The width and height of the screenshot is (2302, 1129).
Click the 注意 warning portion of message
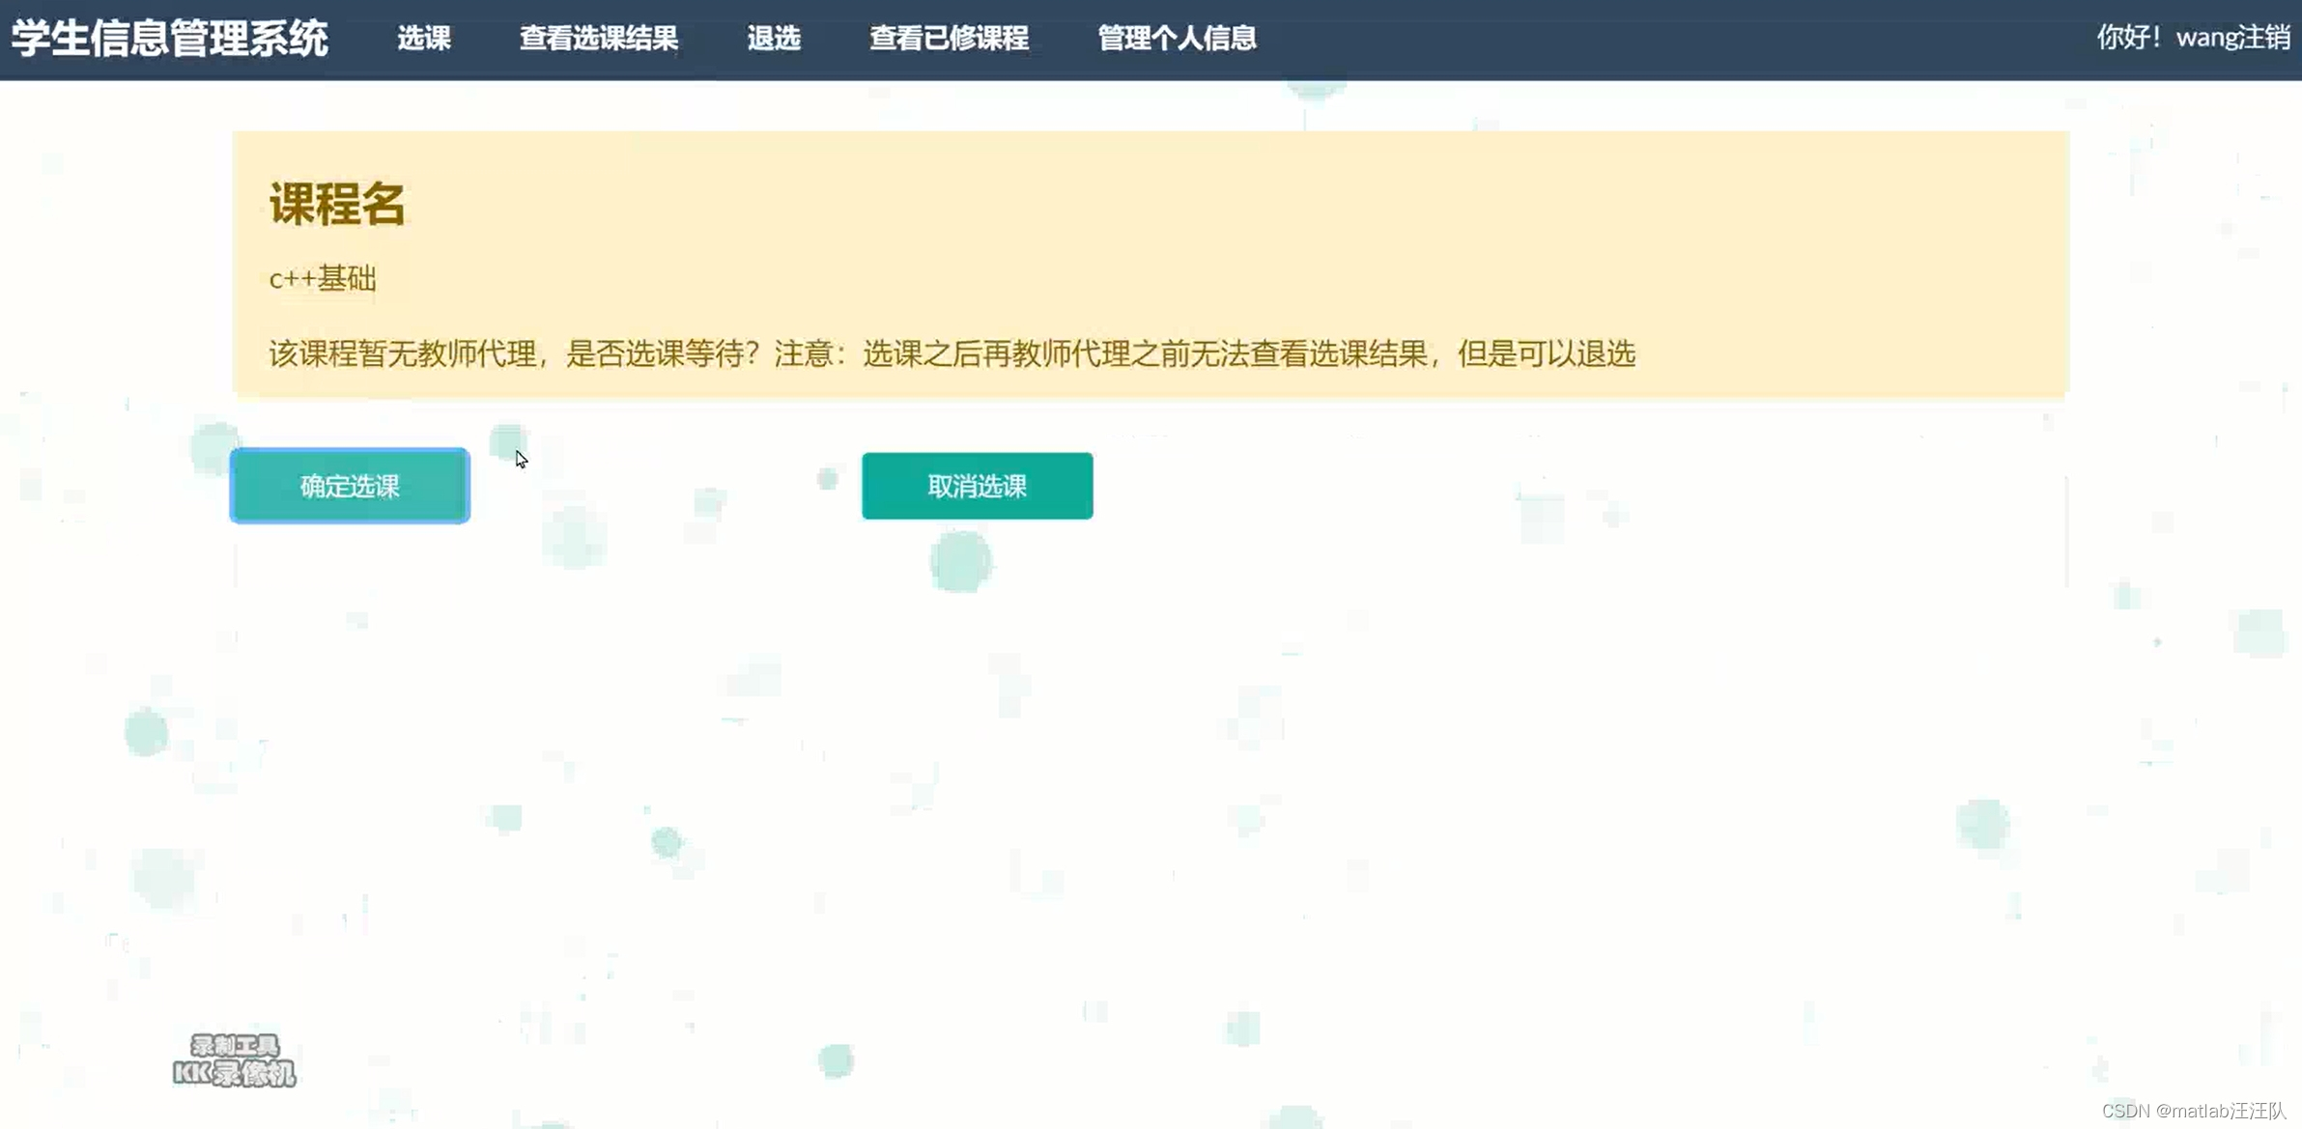pos(804,353)
